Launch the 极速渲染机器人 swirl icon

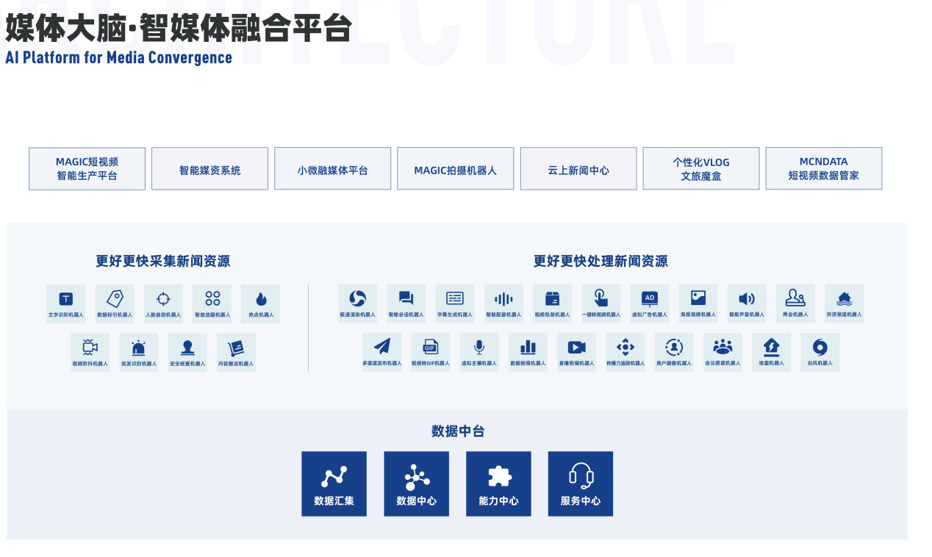[358, 298]
